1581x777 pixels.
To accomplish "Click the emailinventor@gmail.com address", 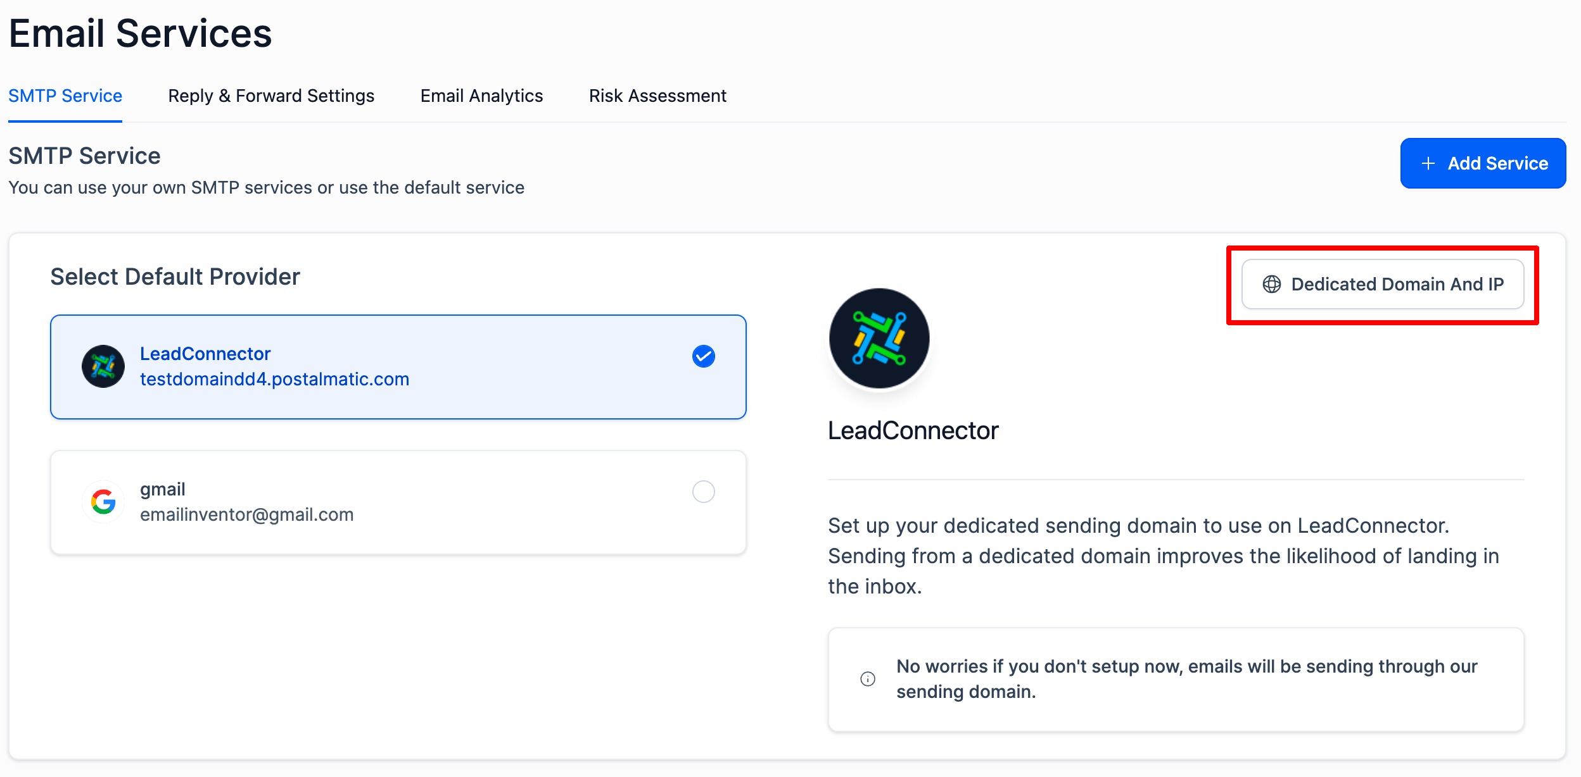I will [x=246, y=514].
